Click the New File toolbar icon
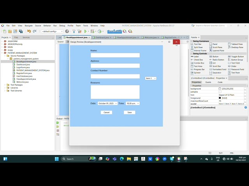 point(4,31)
